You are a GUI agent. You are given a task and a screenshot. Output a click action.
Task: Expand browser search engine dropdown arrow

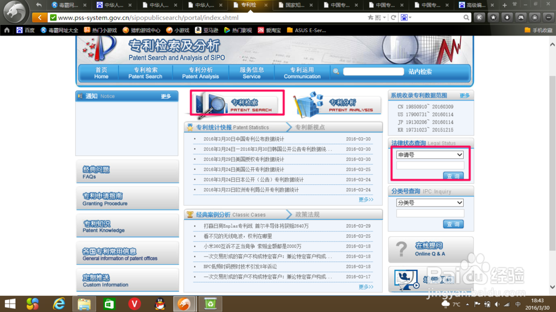coord(410,17)
